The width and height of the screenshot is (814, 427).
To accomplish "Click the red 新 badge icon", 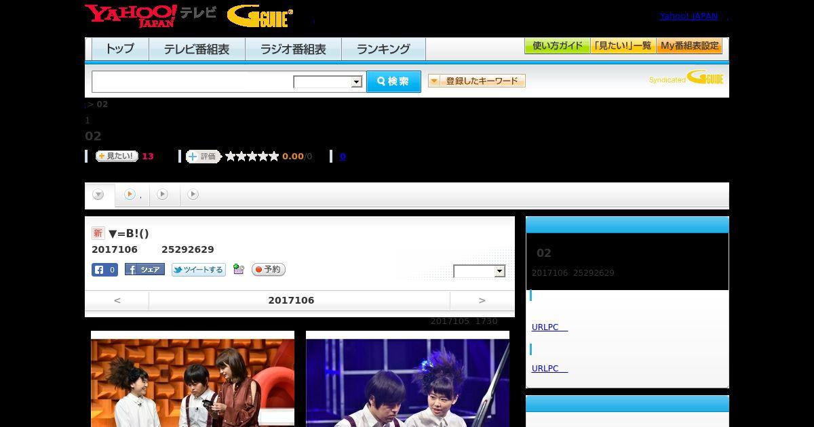I will click(98, 233).
